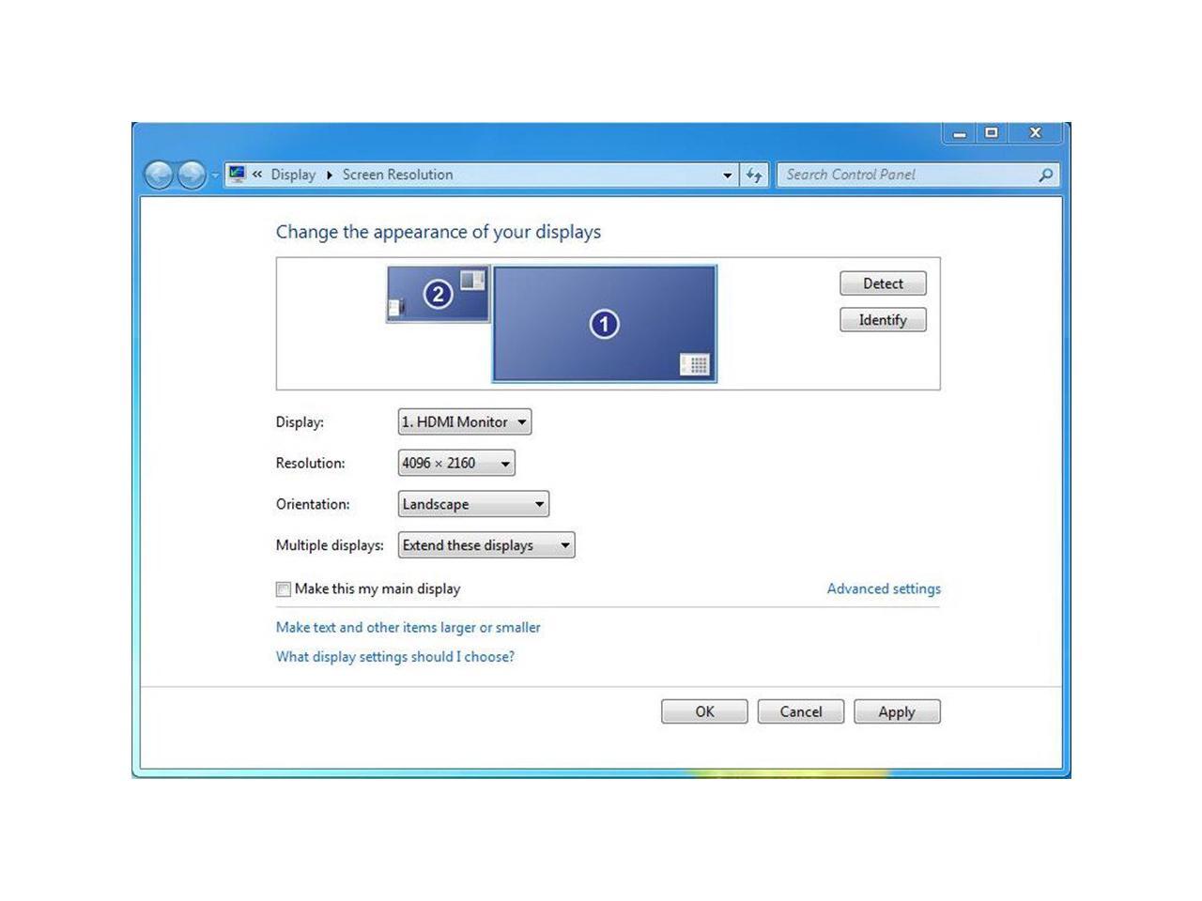The image size is (1202, 901).
Task: Select monitor 1 thumbnail
Action: [604, 324]
